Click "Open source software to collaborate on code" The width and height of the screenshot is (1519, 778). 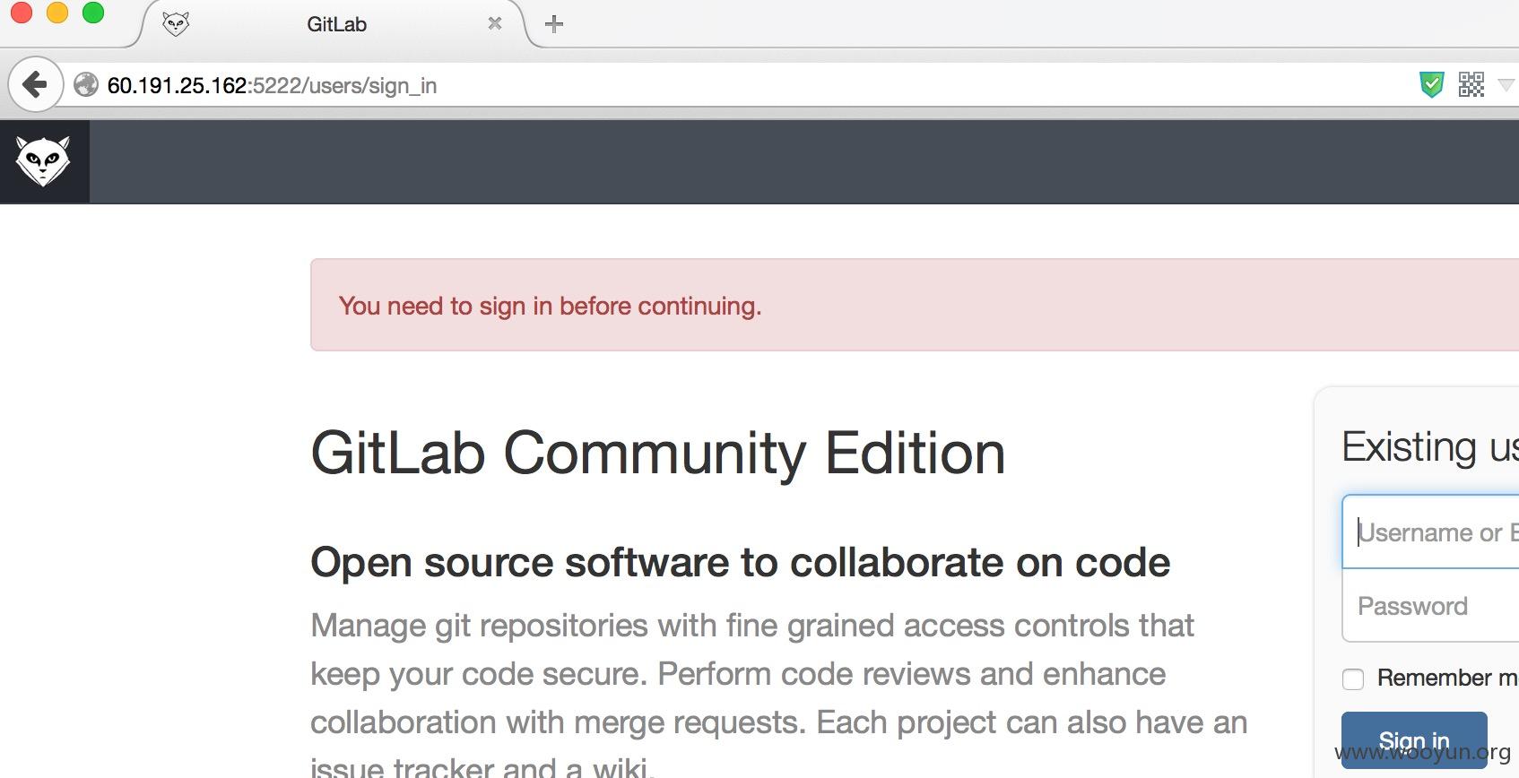741,563
